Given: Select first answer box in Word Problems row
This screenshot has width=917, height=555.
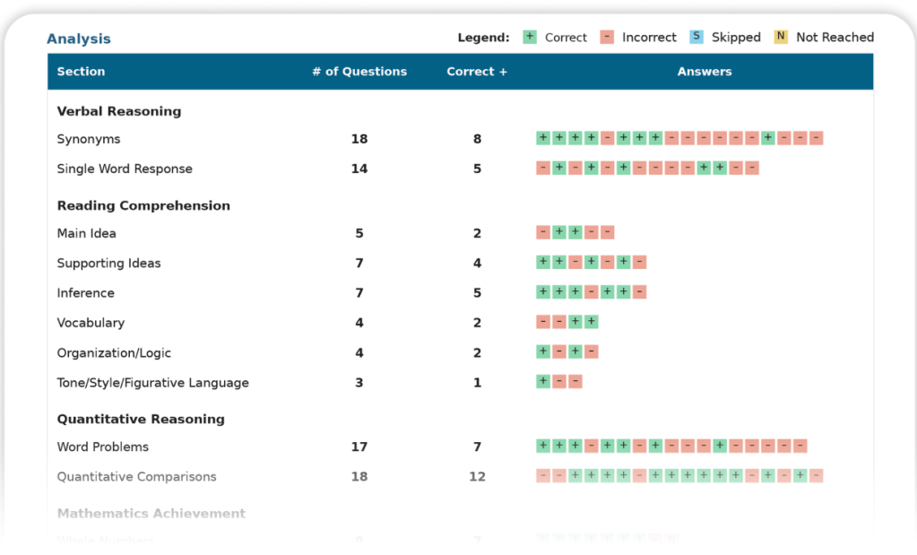Looking at the screenshot, I should [542, 446].
